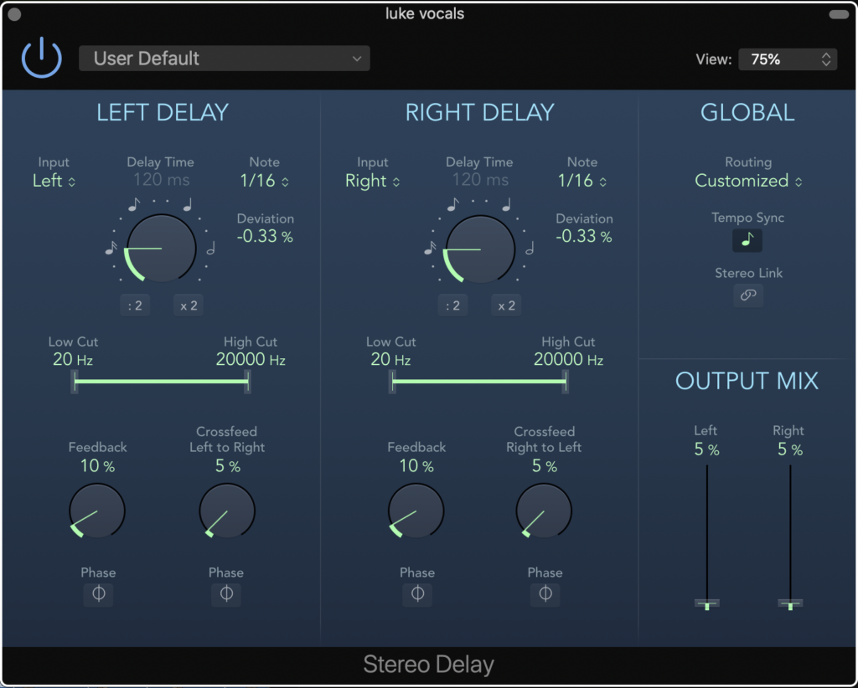This screenshot has height=688, width=858.
Task: Double the Right Delay time with x2
Action: [x=506, y=305]
